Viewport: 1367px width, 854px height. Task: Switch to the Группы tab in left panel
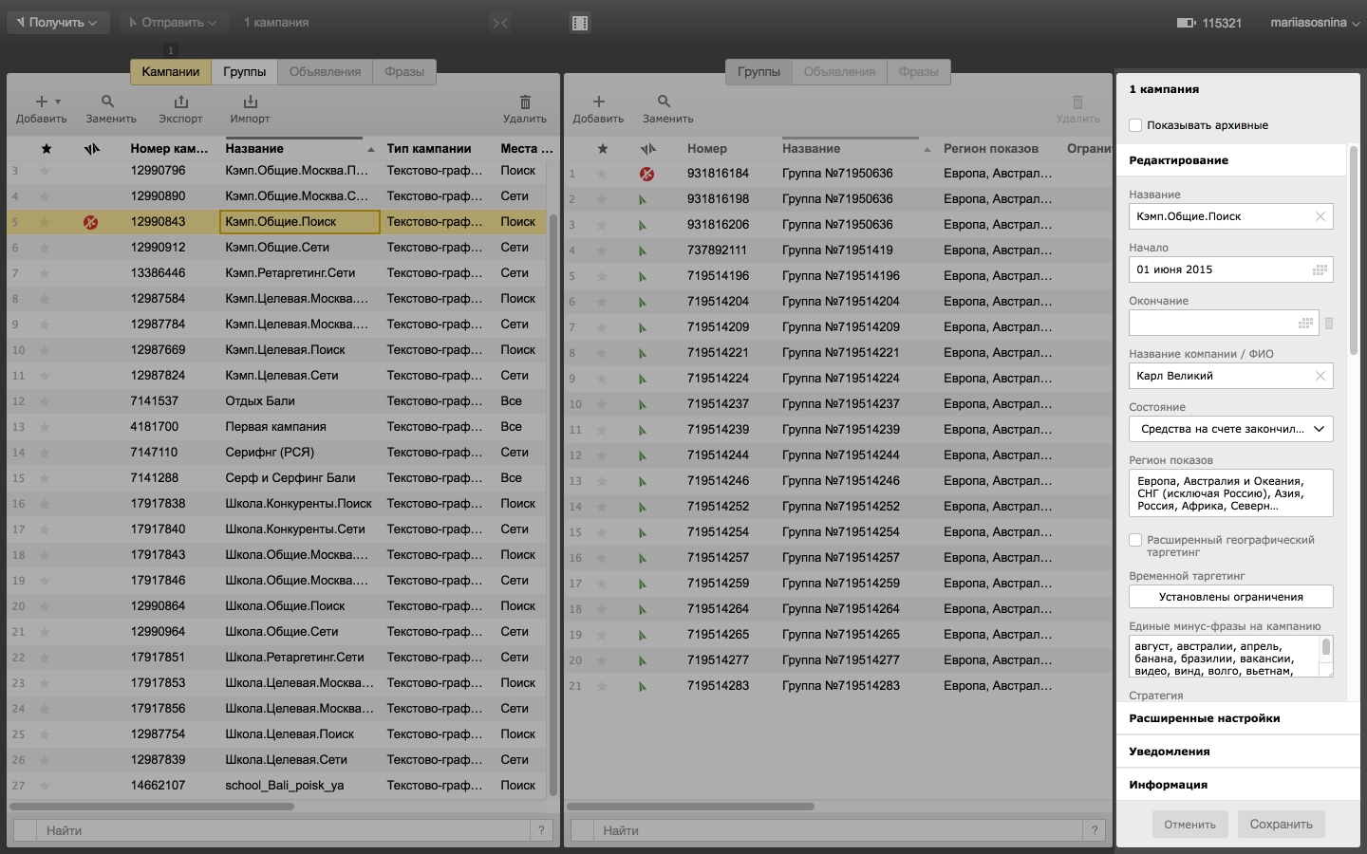[244, 72]
